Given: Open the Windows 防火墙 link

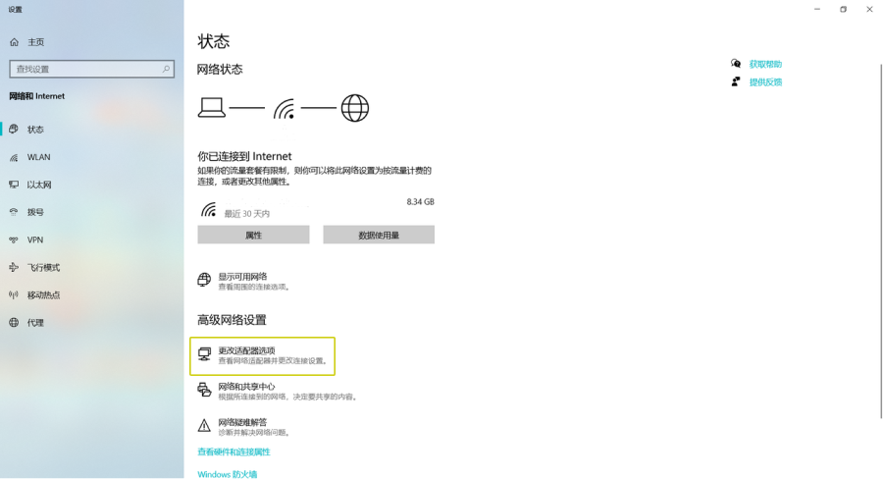Looking at the screenshot, I should tap(227, 474).
